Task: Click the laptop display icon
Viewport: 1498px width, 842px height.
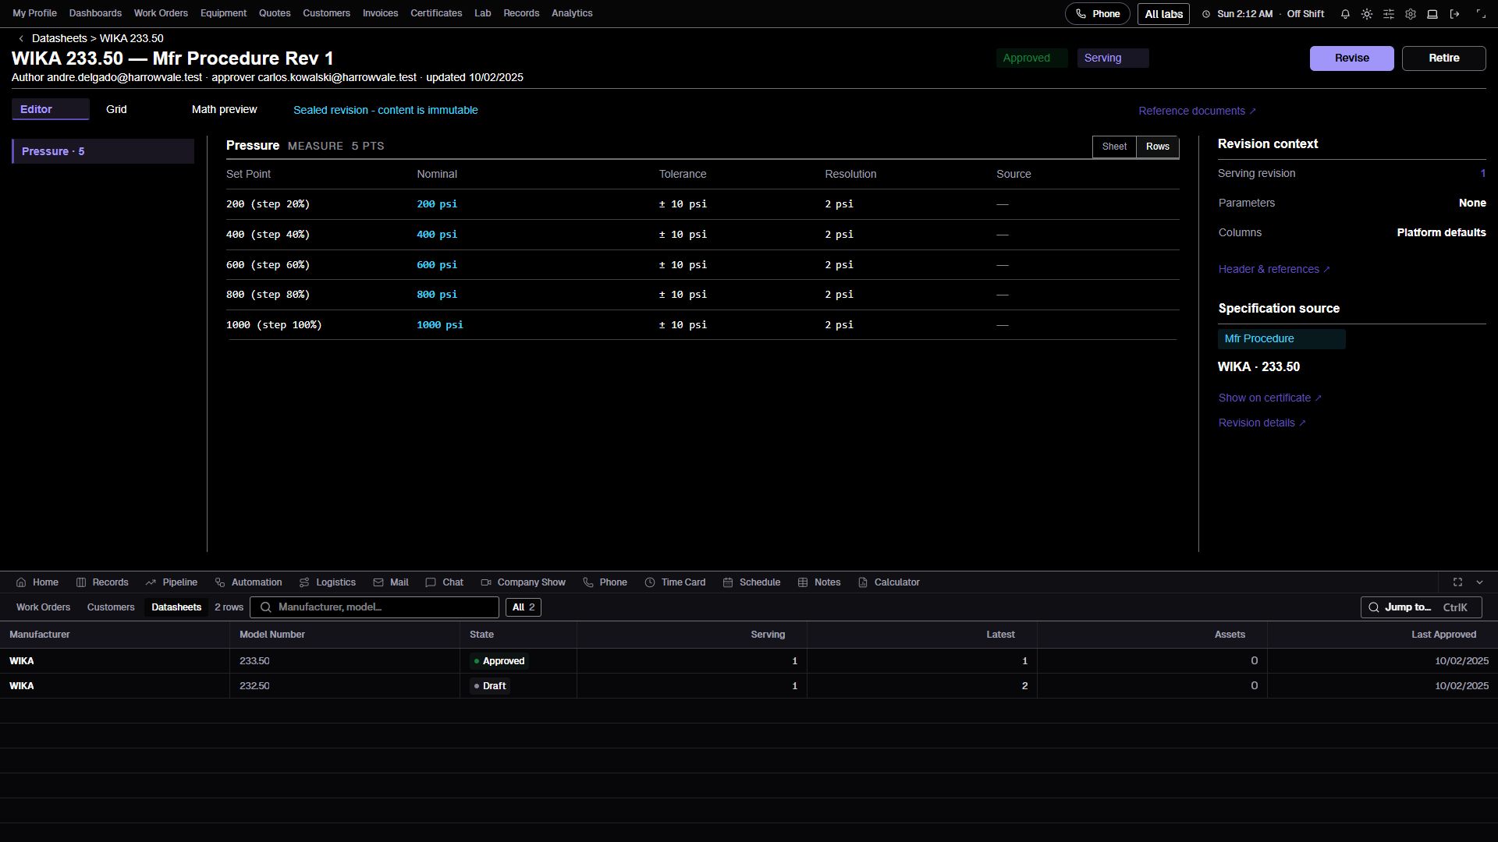Action: 1432,14
